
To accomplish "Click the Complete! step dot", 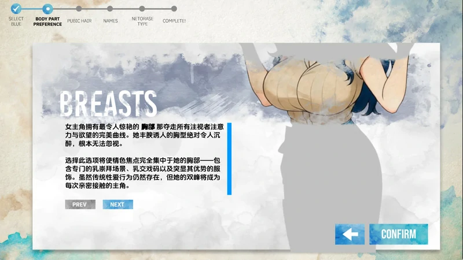I will coord(174,9).
